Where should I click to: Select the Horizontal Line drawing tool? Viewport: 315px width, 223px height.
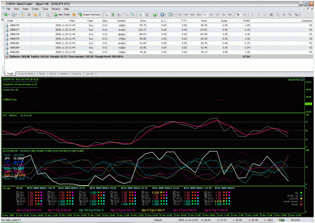(259, 15)
